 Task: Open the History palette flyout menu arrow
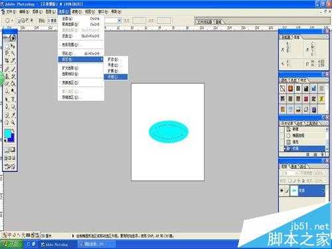tap(327, 123)
